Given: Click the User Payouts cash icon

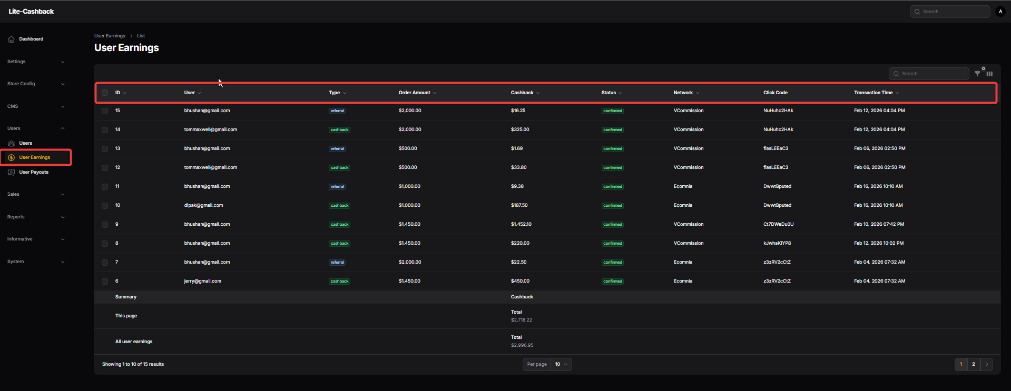Looking at the screenshot, I should [x=11, y=172].
